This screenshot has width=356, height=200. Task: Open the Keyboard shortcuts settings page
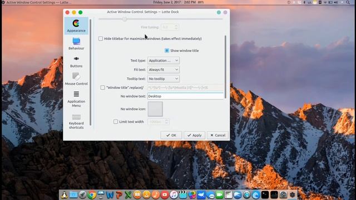[x=76, y=122]
